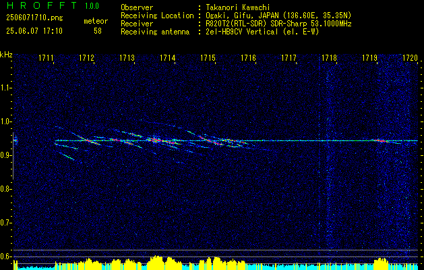Click the Receiving antenna label

pyautogui.click(x=155, y=32)
